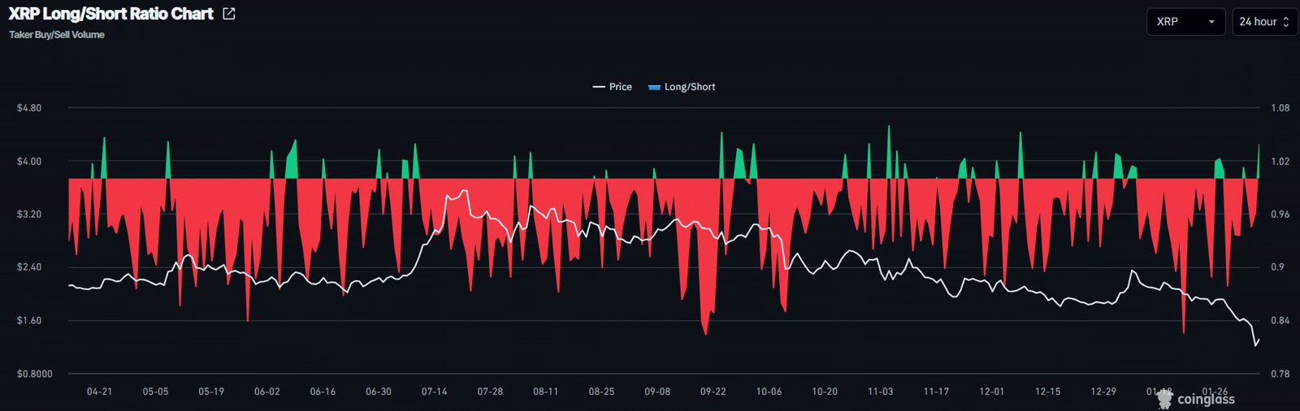Click the blue Long/Short legend color swatch
This screenshot has width=1300, height=411.
654,87
